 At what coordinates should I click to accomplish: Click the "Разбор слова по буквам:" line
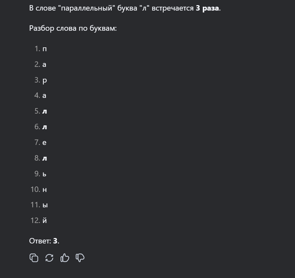(x=73, y=28)
